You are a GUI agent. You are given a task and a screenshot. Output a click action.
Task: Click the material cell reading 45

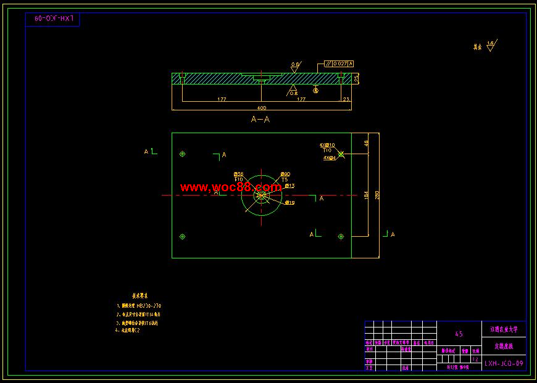[x=459, y=334]
